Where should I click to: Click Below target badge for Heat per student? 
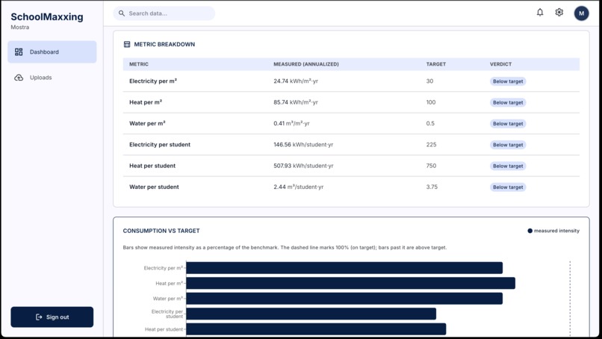point(508,166)
